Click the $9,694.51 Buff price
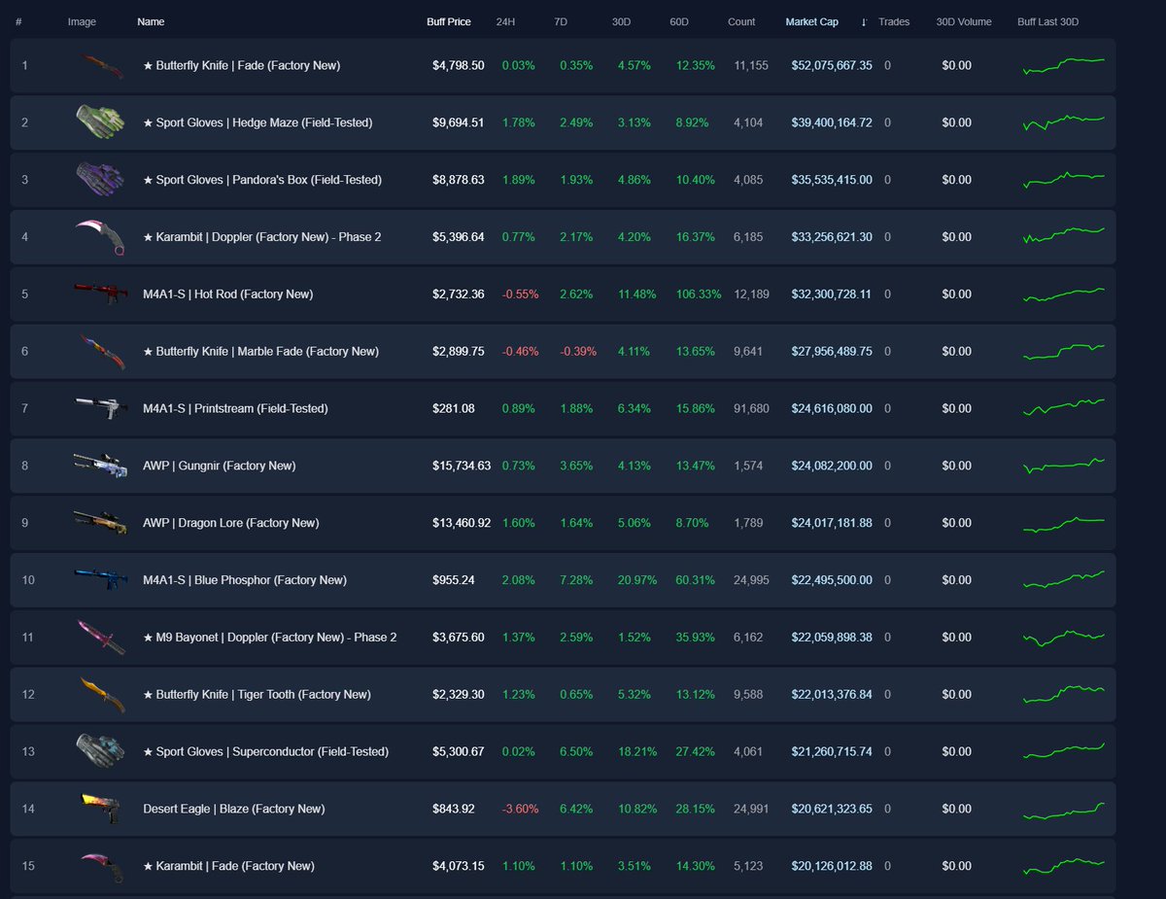 coord(458,122)
